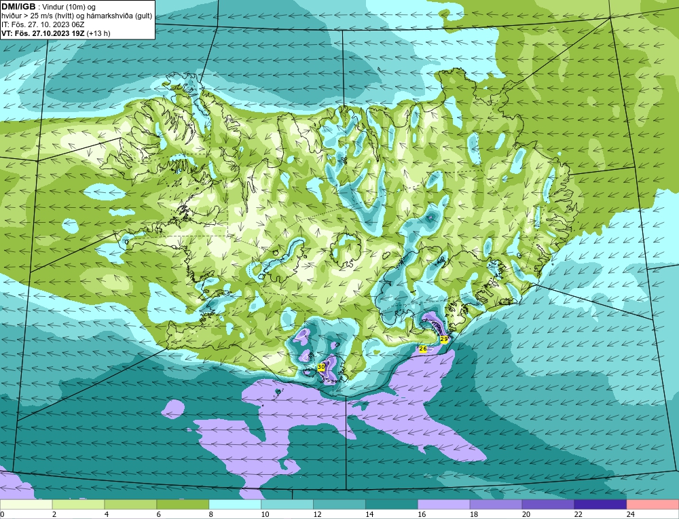Click the yellow gust marker labeled 30
This screenshot has height=519, width=679.
[x=321, y=368]
